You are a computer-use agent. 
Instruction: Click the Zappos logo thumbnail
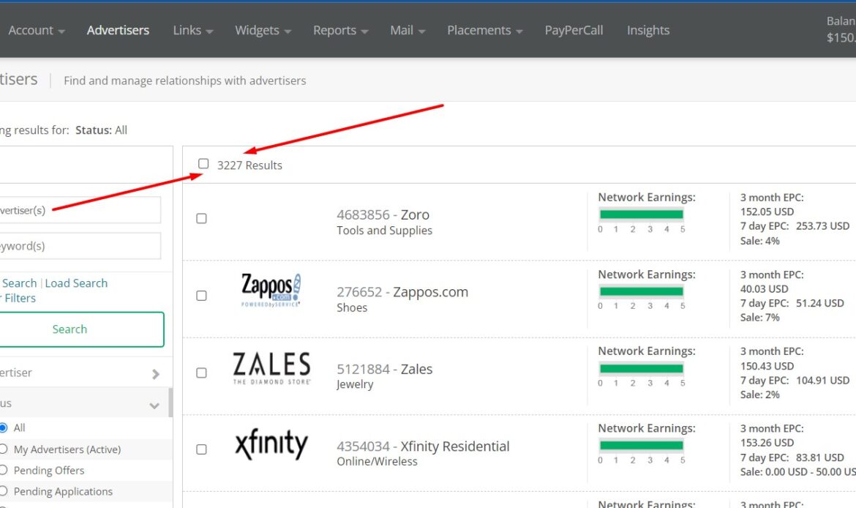271,290
